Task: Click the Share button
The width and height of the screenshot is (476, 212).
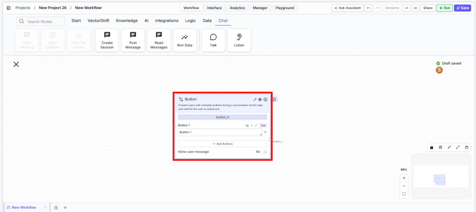Action: tap(428, 8)
